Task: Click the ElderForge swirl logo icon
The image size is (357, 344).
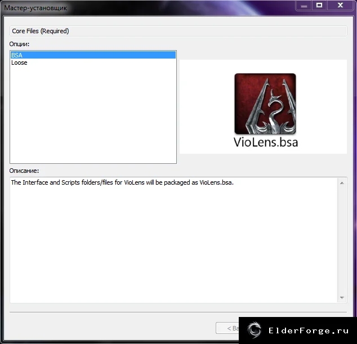Action: click(x=254, y=329)
